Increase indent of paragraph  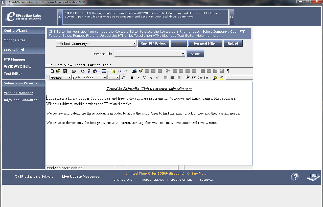[x=194, y=78]
